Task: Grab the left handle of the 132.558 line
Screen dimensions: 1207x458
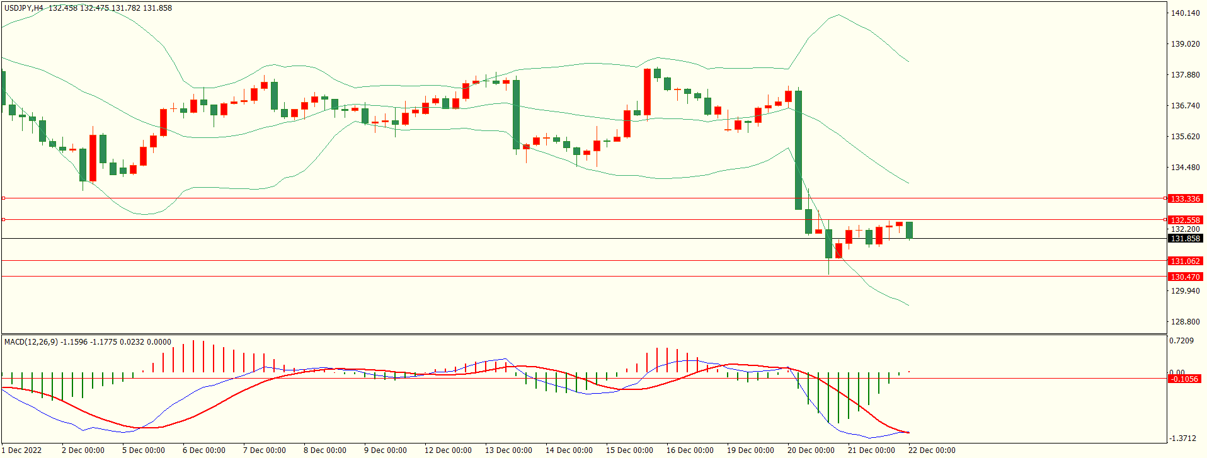Action: [x=3, y=220]
